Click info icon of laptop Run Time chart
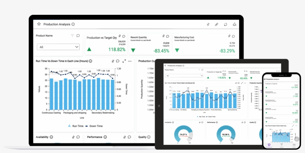305x153 pixels. pyautogui.click(x=90, y=61)
